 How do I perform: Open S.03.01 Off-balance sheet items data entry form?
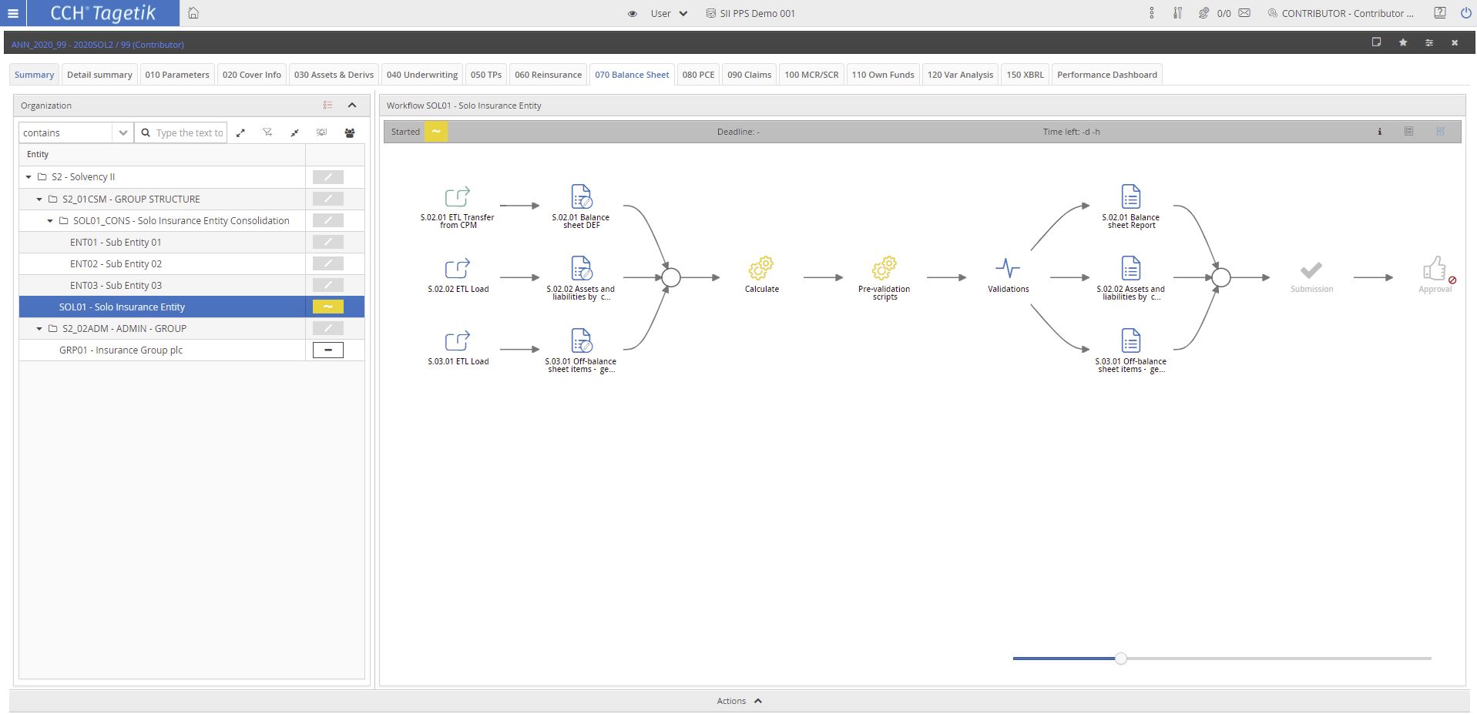coord(581,341)
